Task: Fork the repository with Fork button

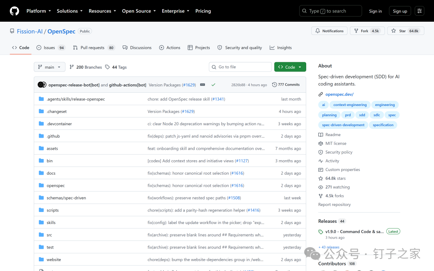Action: coord(367,31)
